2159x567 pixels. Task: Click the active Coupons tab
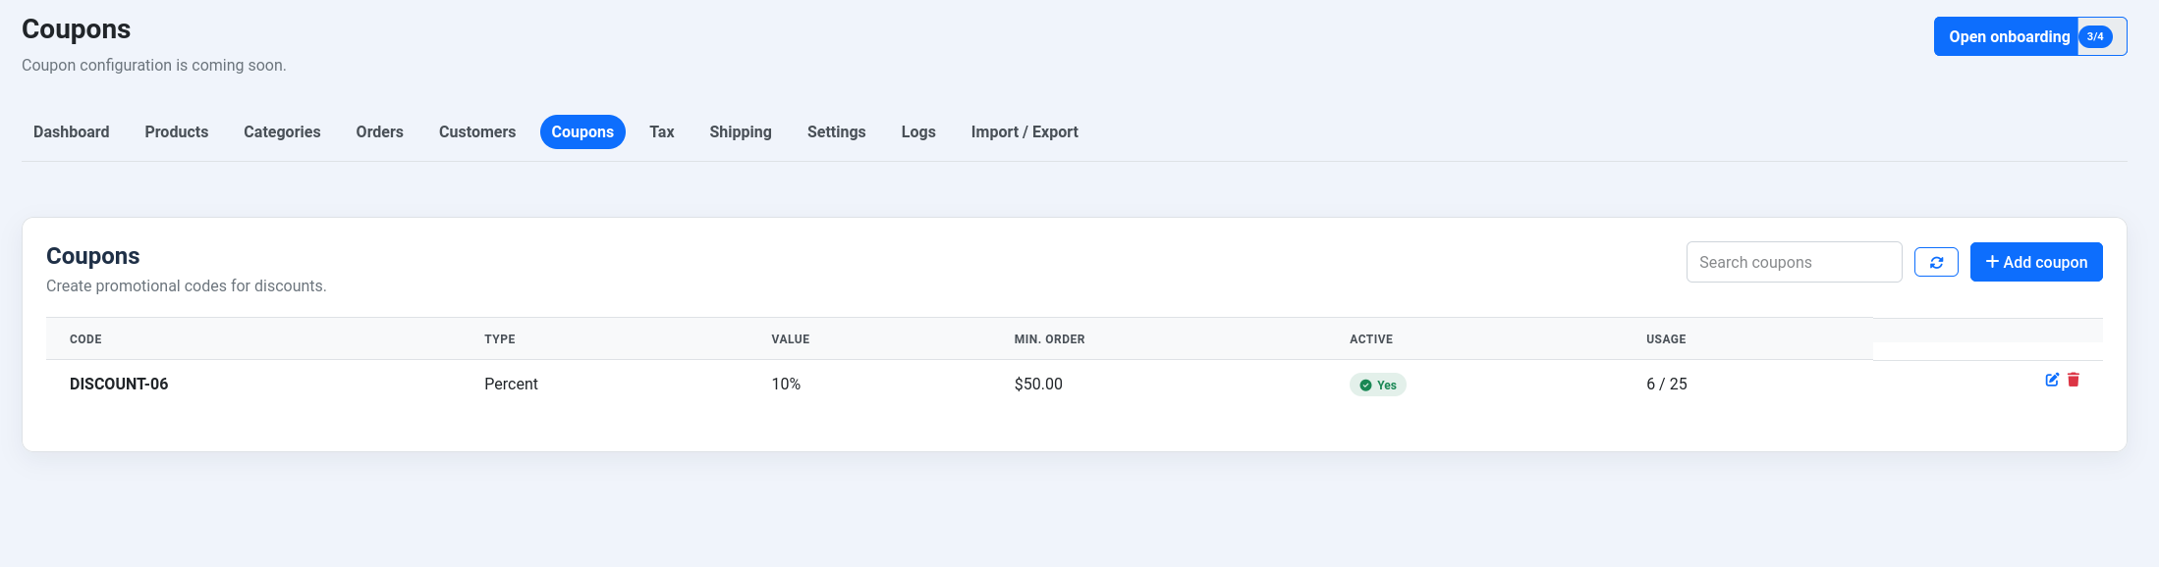click(x=582, y=131)
